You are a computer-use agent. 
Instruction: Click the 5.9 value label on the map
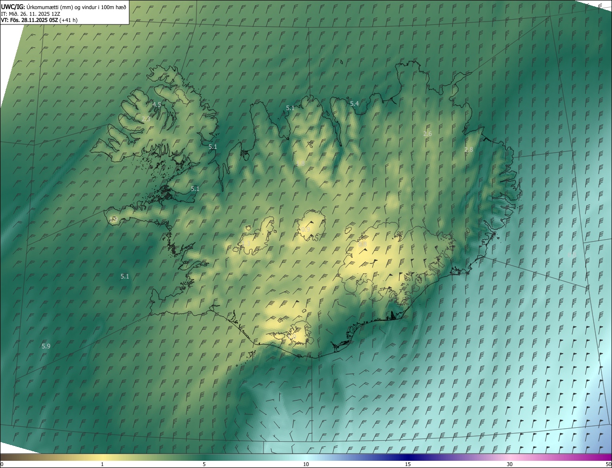[46, 346]
